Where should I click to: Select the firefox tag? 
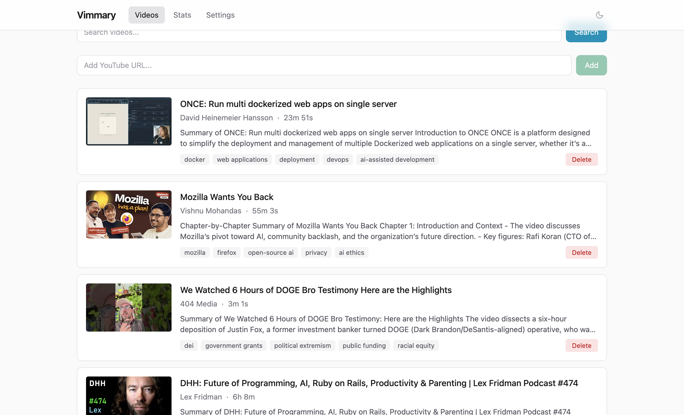[226, 252]
